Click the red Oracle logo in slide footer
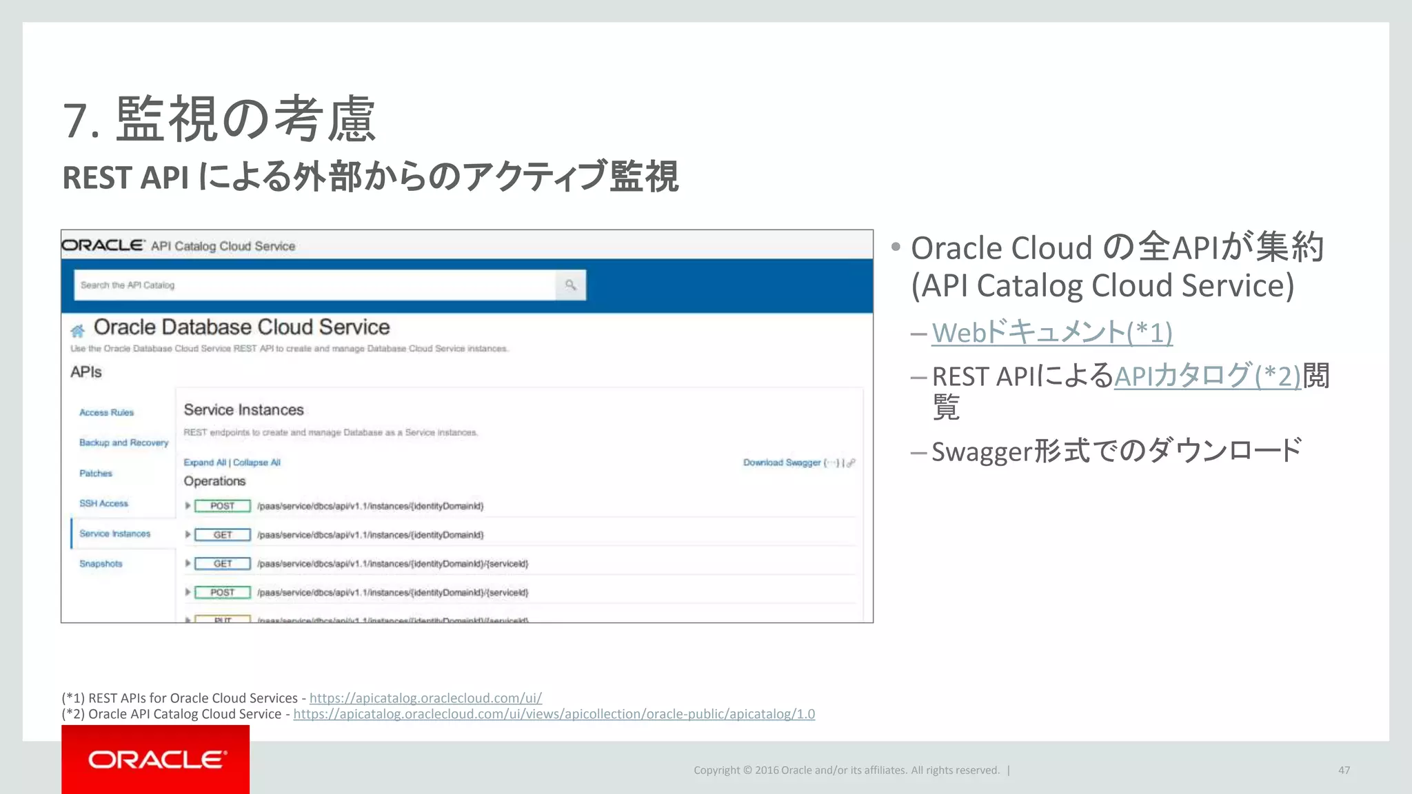The width and height of the screenshot is (1412, 794). click(156, 760)
